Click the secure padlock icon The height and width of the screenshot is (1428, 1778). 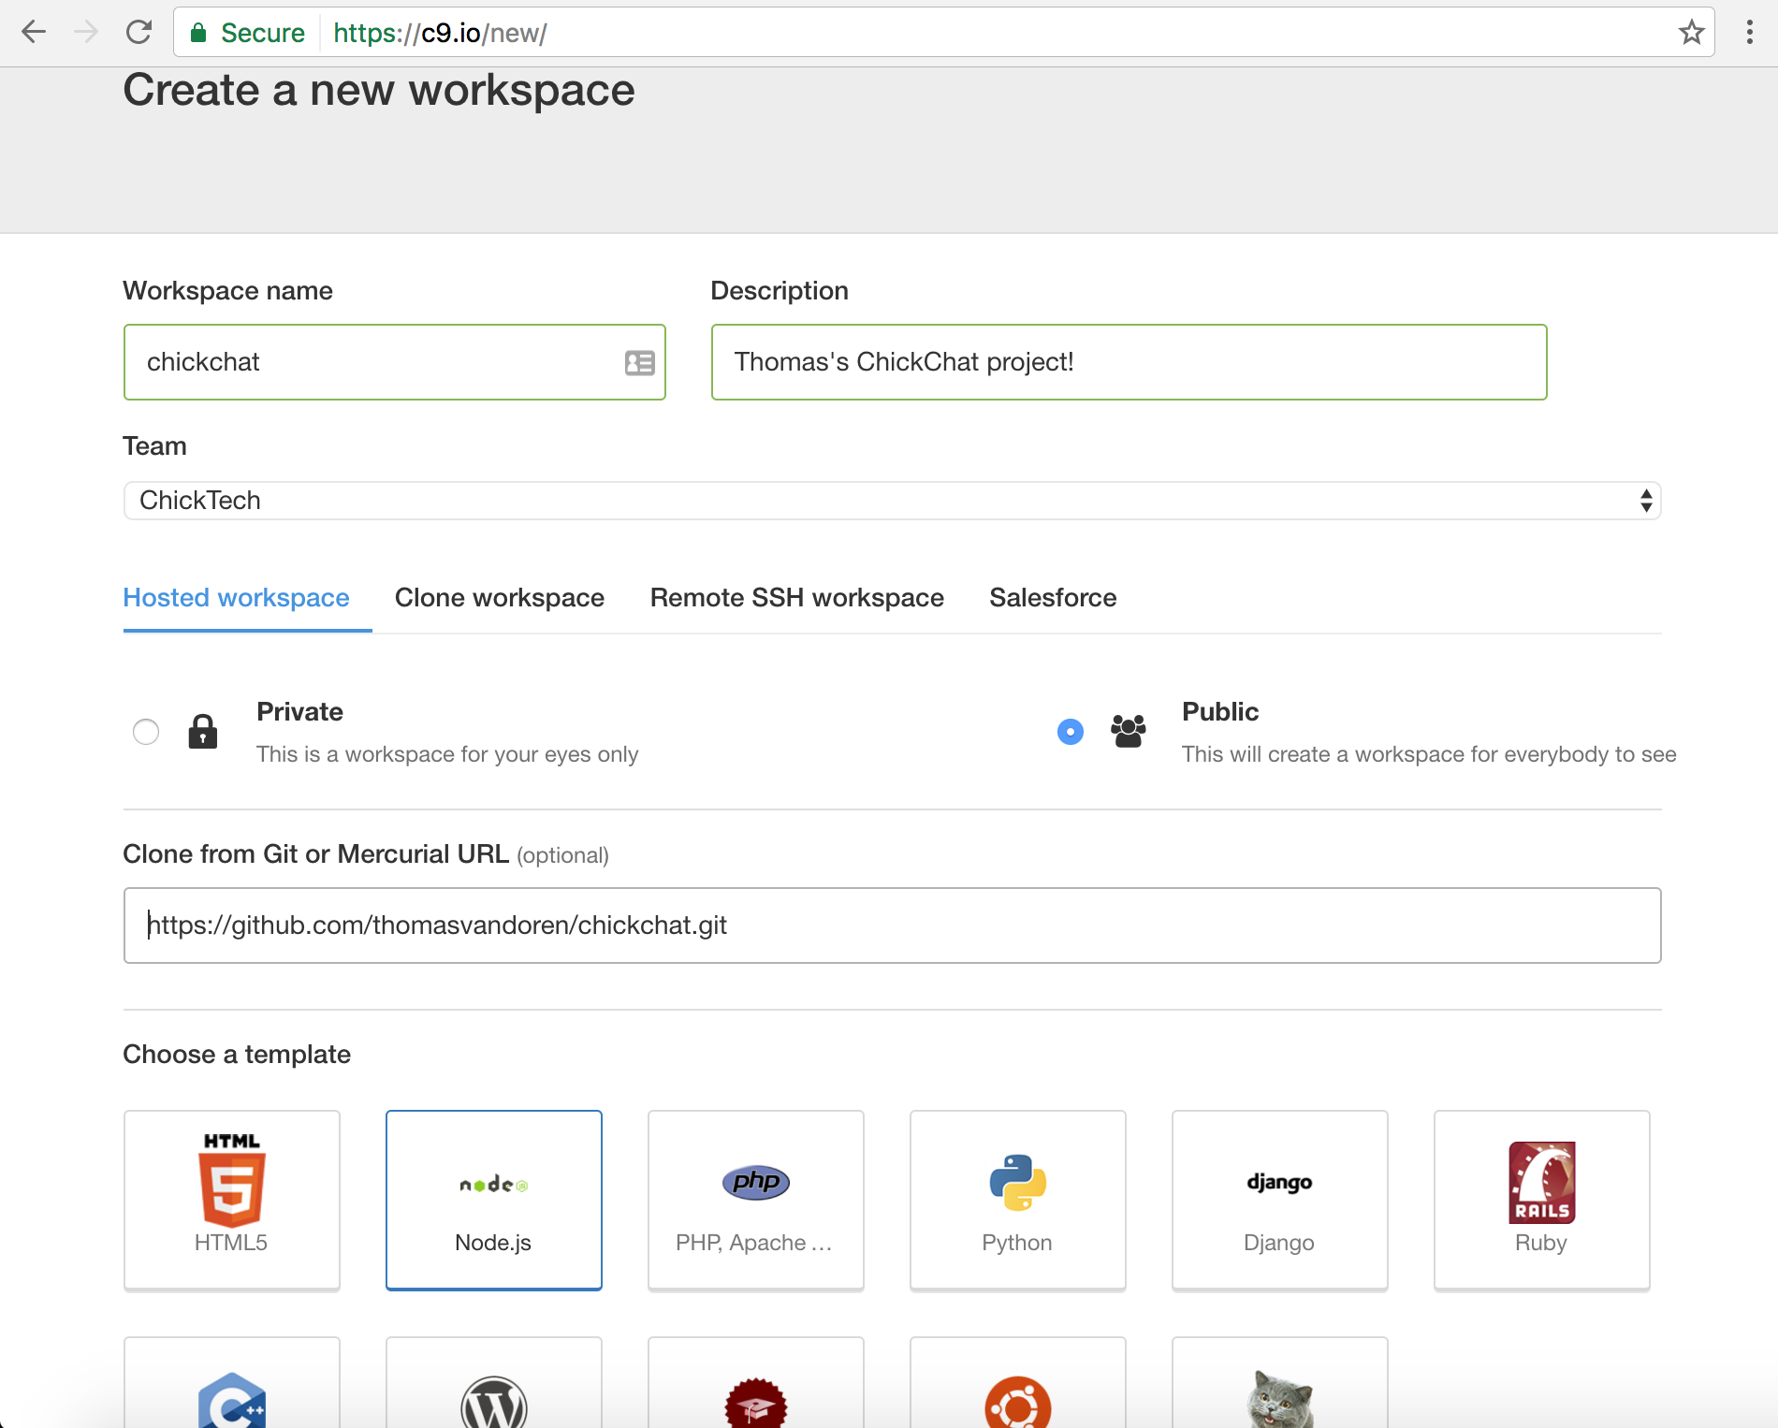198,33
